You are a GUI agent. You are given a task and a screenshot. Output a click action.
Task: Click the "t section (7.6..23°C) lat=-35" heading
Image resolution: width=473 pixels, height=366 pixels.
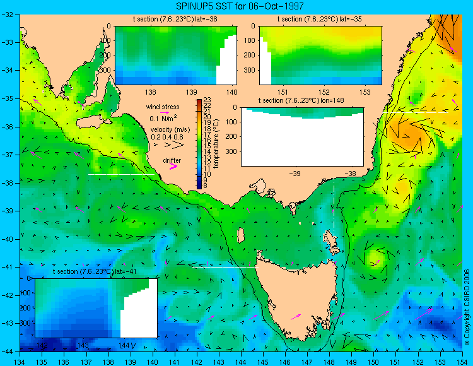tap(320, 20)
